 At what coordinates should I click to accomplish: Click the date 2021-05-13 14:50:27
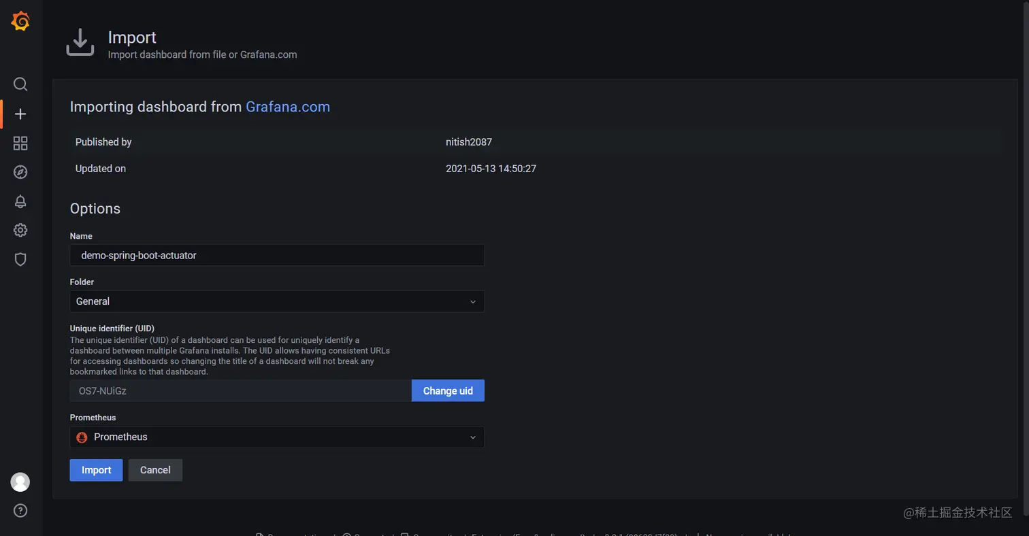click(x=491, y=168)
